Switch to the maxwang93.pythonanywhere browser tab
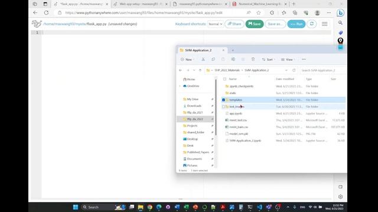 [x=200, y=4]
